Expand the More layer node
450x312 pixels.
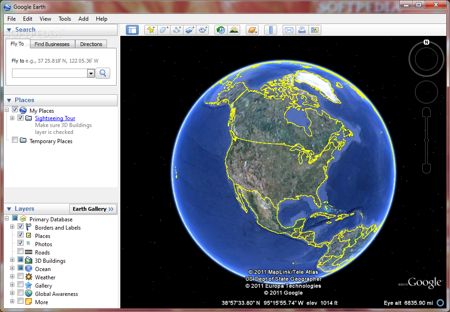pos(12,301)
